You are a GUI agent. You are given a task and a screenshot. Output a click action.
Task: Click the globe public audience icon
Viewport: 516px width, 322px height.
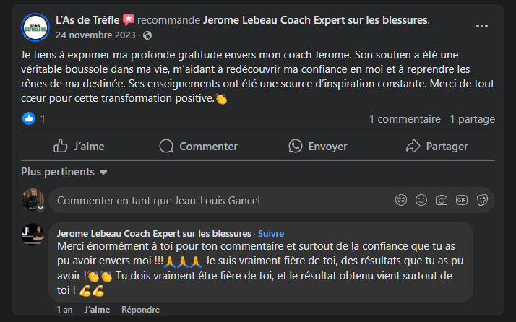148,35
